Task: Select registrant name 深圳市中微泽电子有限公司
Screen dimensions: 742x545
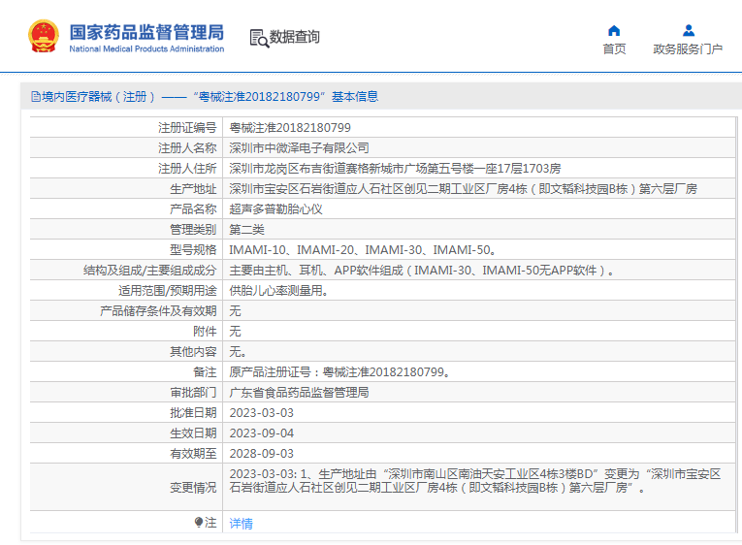Action: pos(299,148)
